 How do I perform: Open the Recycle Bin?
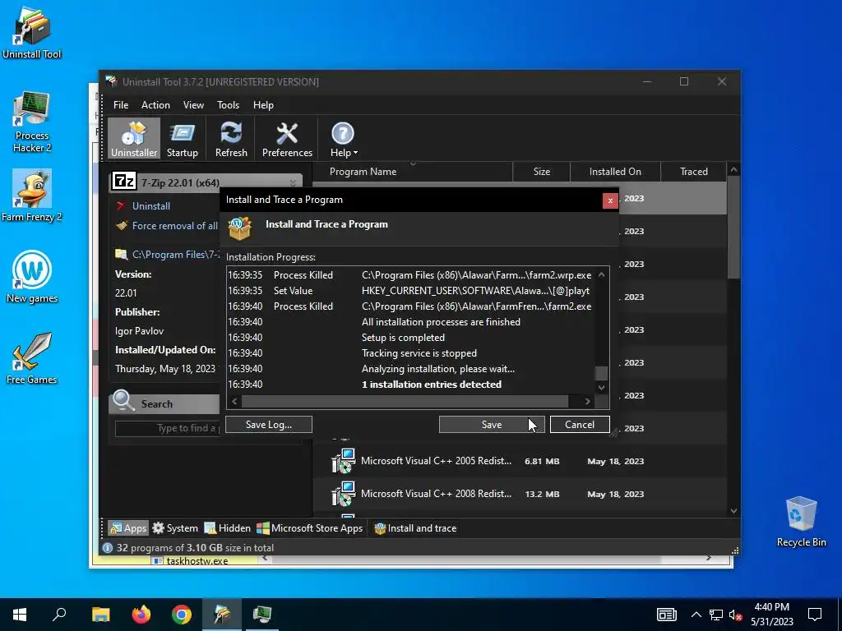[801, 521]
